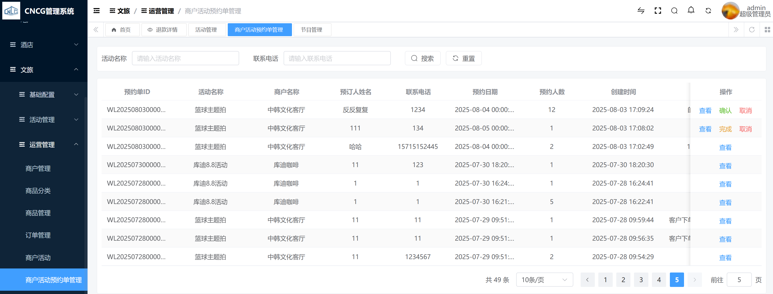Click the 搜索 button
Viewport: 773px width, 294px height.
[422, 58]
